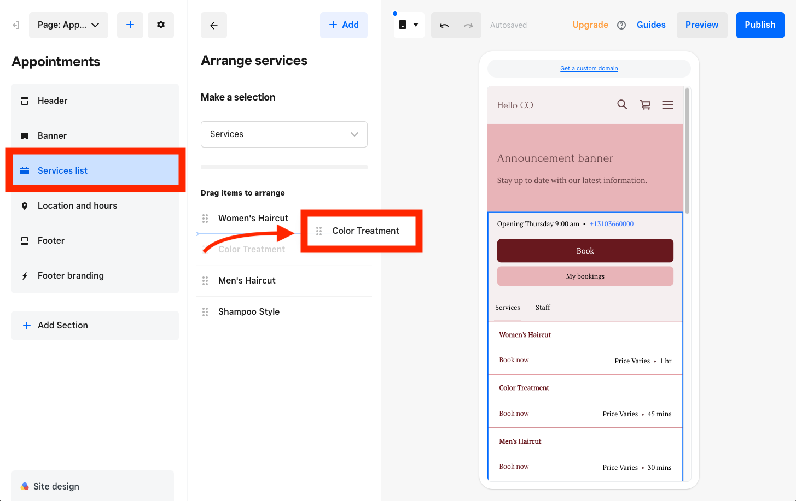Screen dimensions: 796x501
Task: Click the search magnifier in preview
Action: pyautogui.click(x=622, y=104)
